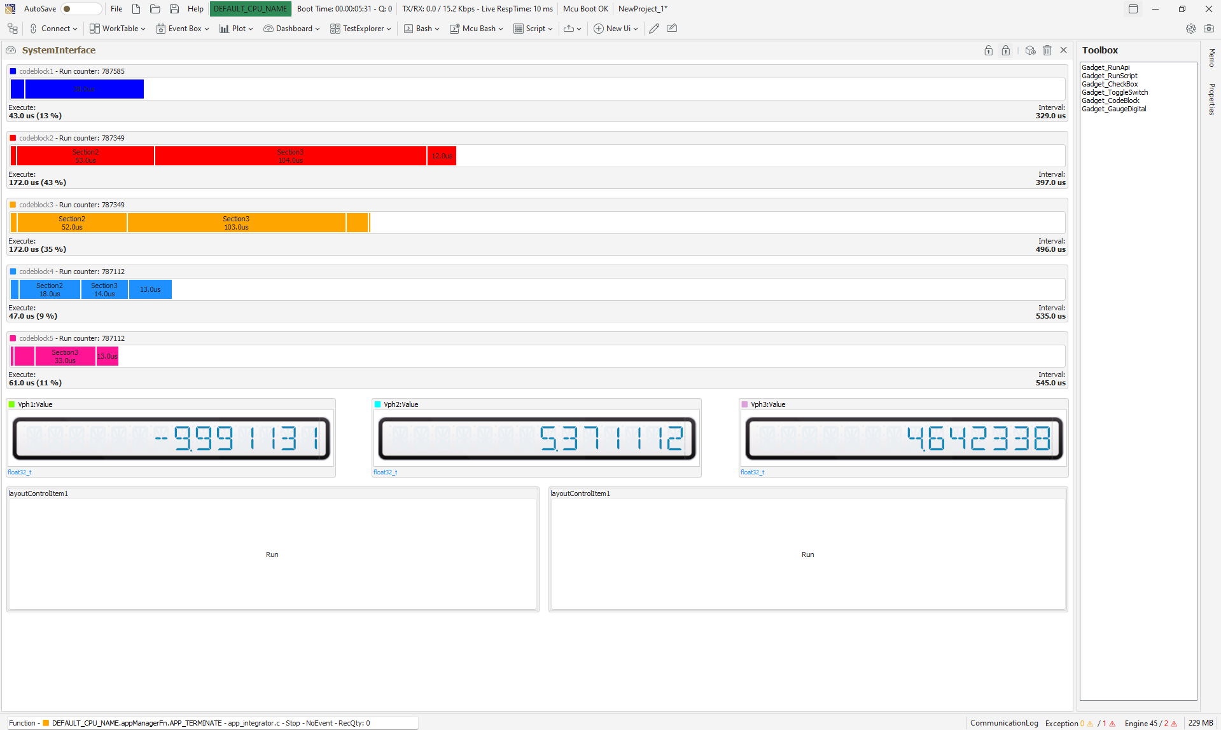Click Section3 14.0us bar in codeblock4
This screenshot has width=1221, height=730.
pos(104,289)
